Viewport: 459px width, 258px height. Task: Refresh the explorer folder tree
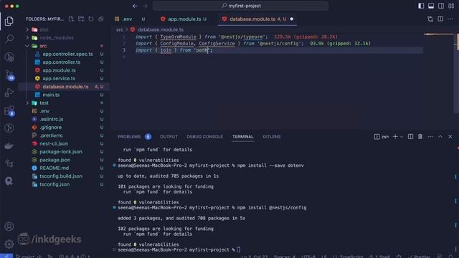click(x=91, y=19)
